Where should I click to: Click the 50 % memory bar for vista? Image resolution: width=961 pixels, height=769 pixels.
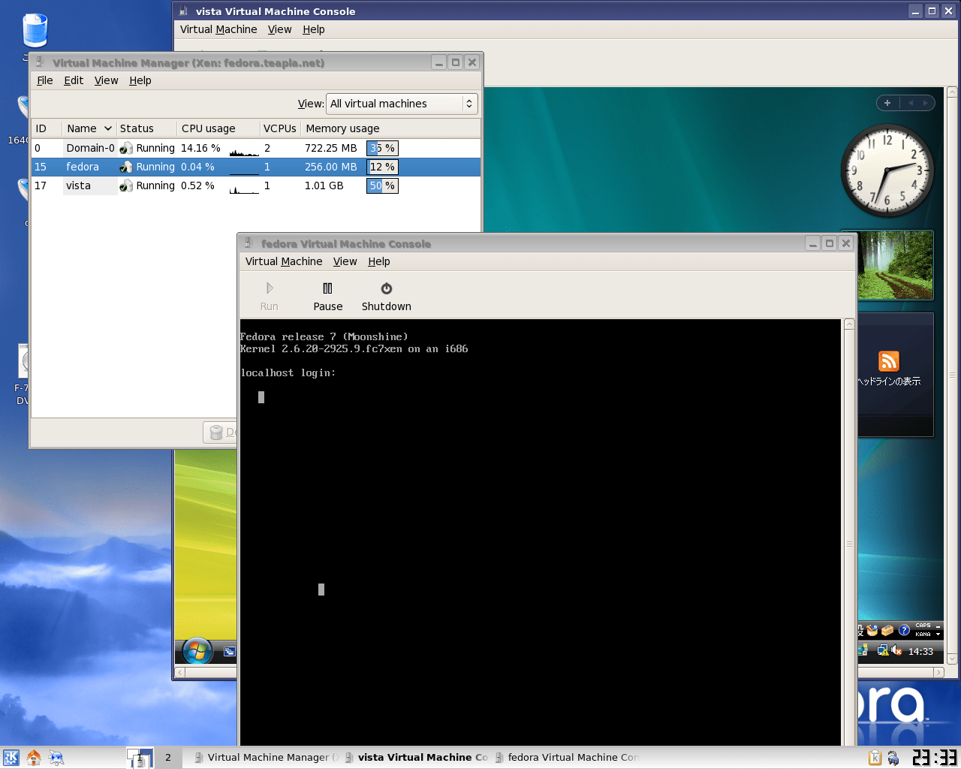point(382,185)
